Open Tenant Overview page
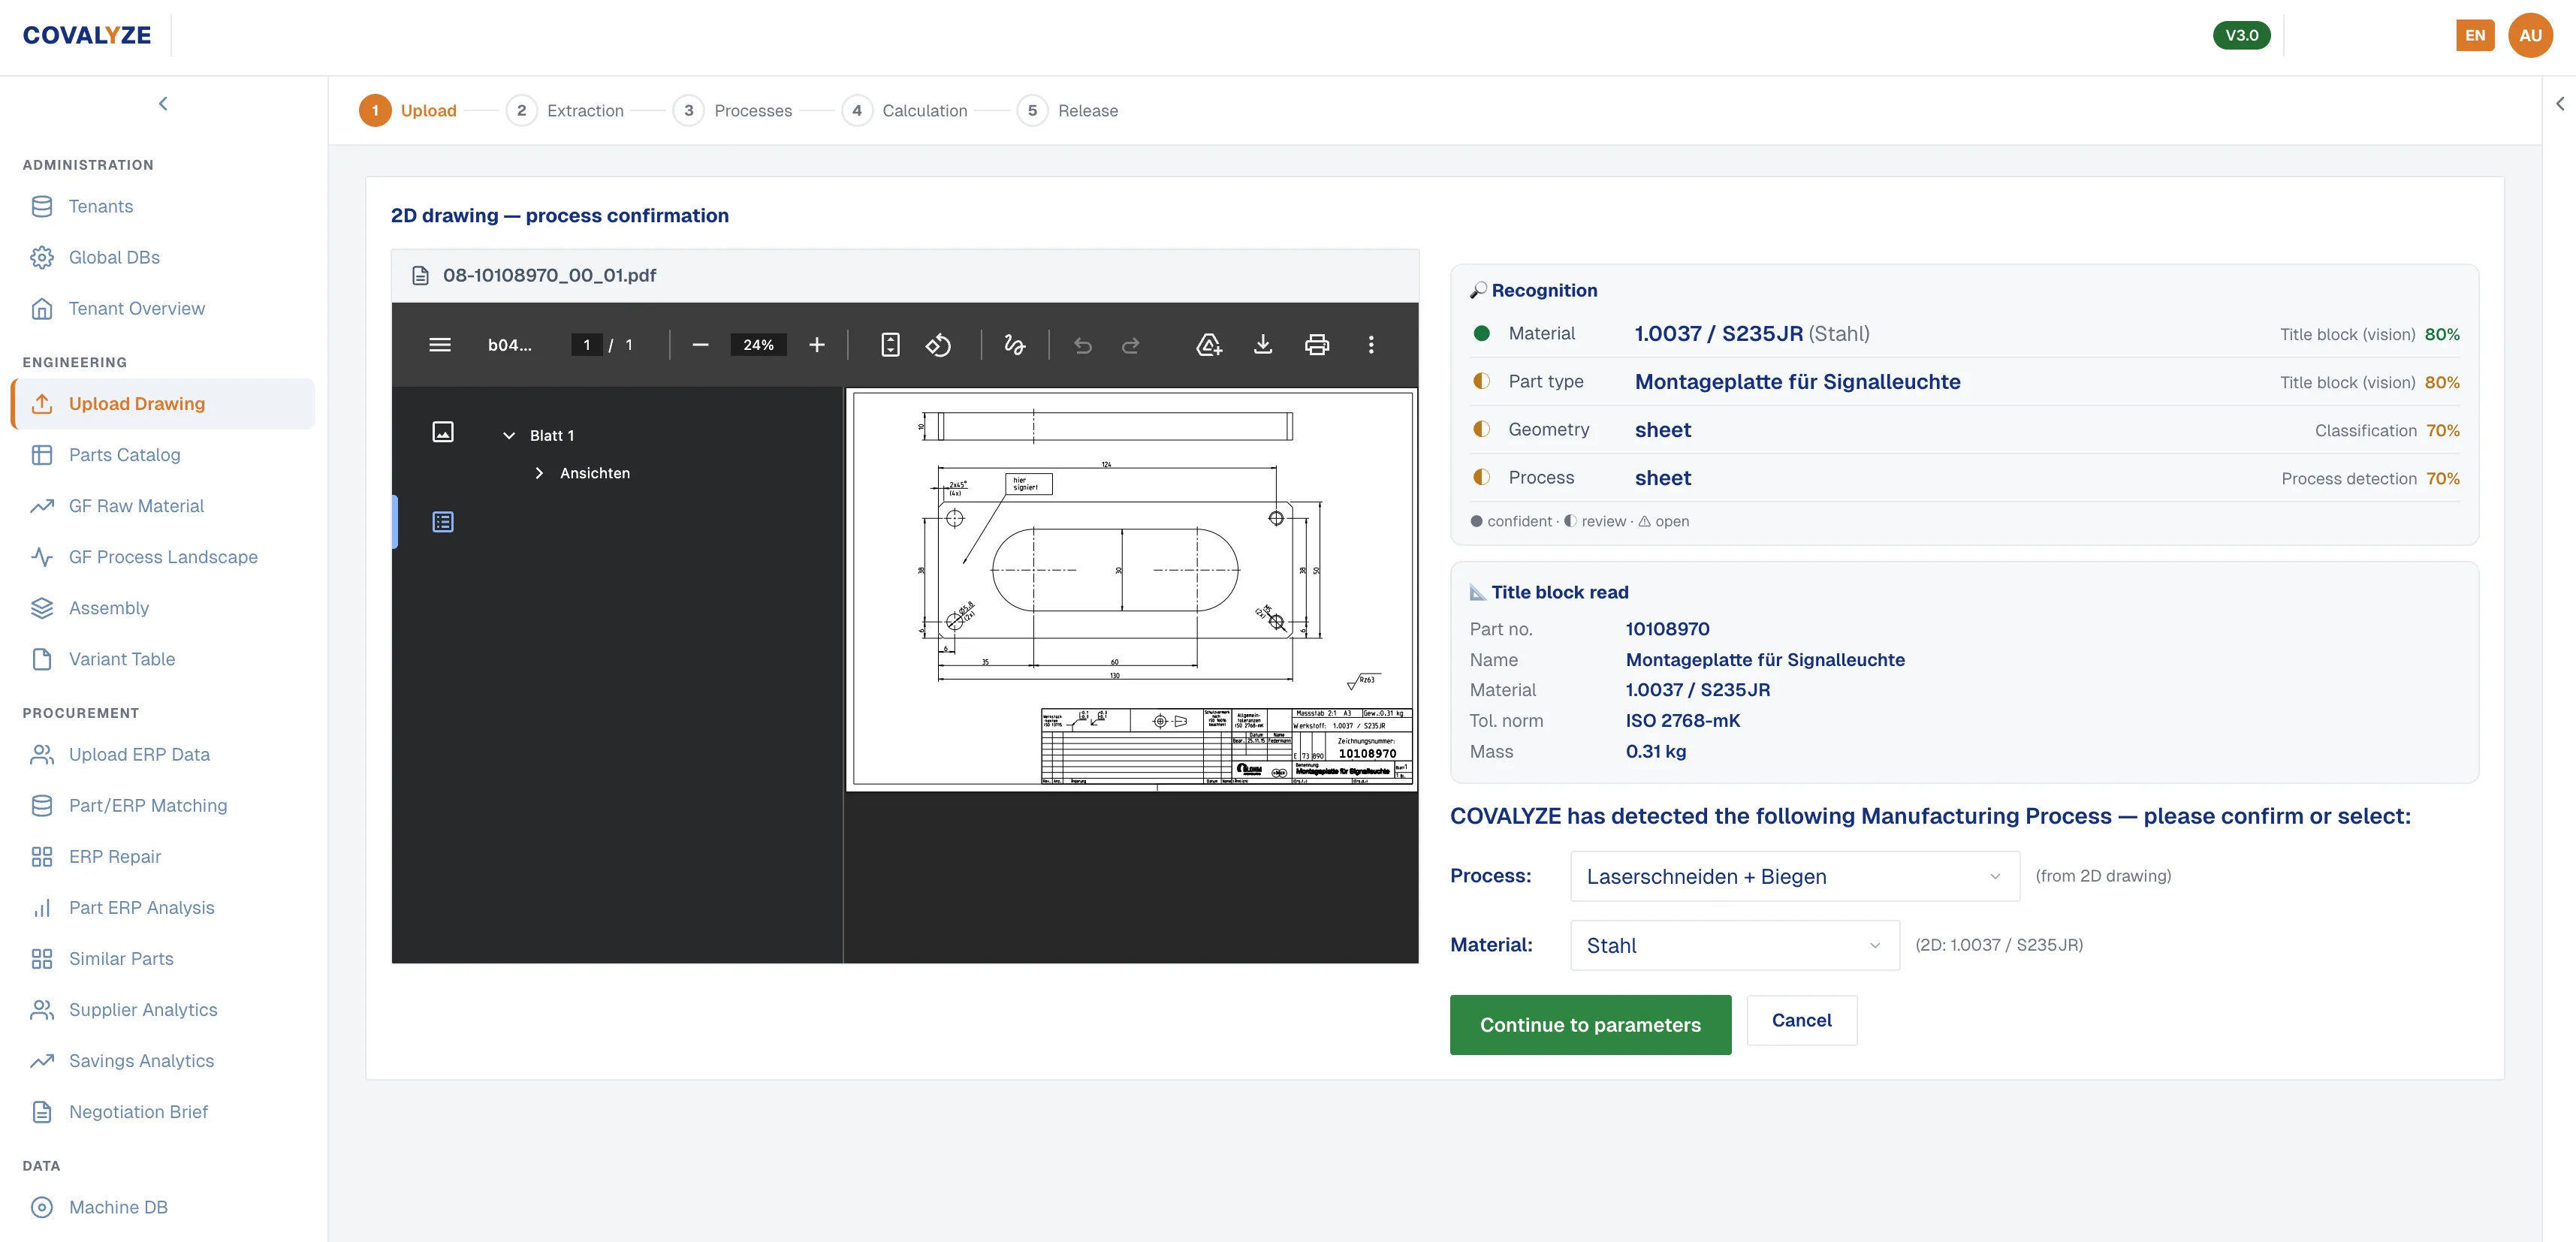2576x1242 pixels. [163, 308]
